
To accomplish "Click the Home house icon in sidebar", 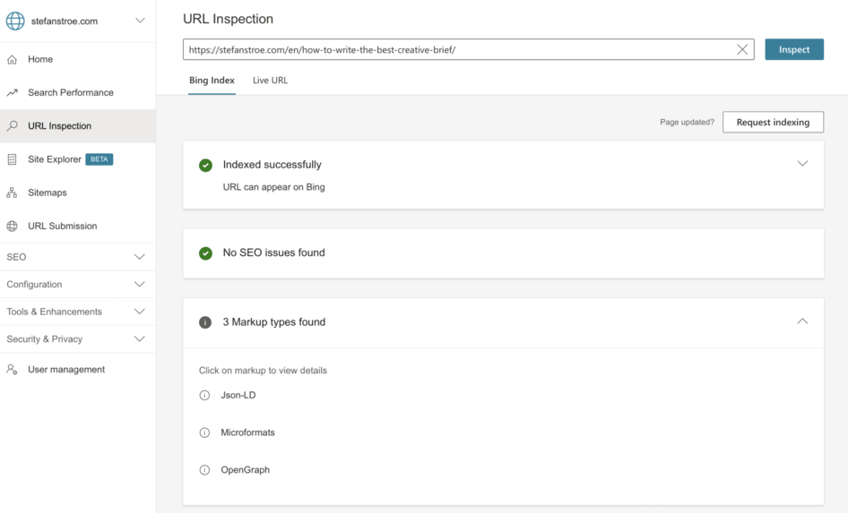I will (x=12, y=59).
